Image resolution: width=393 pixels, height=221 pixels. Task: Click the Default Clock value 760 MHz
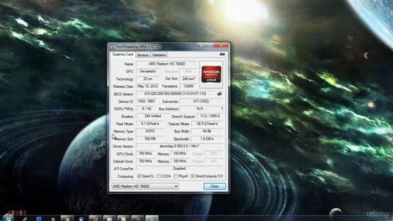[x=146, y=161]
